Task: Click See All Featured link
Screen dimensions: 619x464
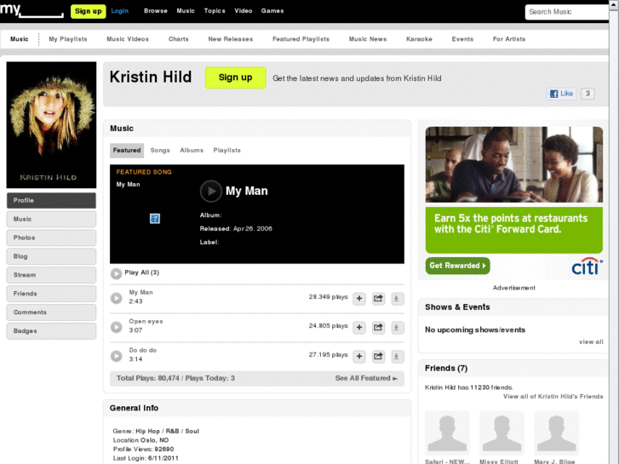Action: 366,378
